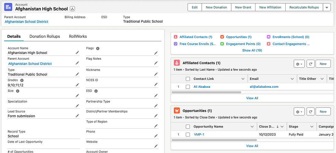Refresh the Opportunities related list

(x=310, y=111)
